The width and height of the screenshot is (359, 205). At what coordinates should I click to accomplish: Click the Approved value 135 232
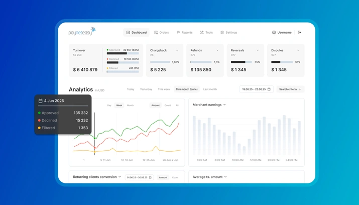click(x=81, y=113)
